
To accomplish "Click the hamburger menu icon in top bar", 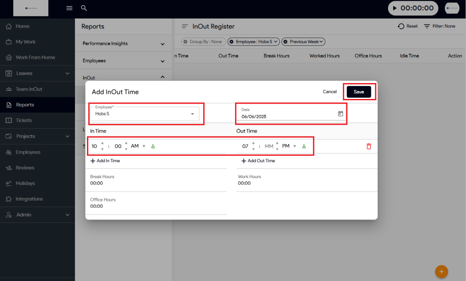I will point(69,8).
